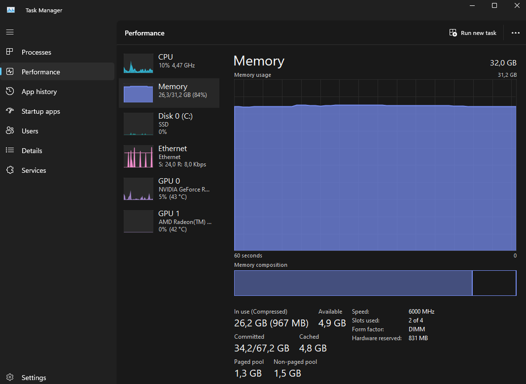Select the GPU 0 mini graph thumbnail
This screenshot has width=526, height=384.
[138, 189]
